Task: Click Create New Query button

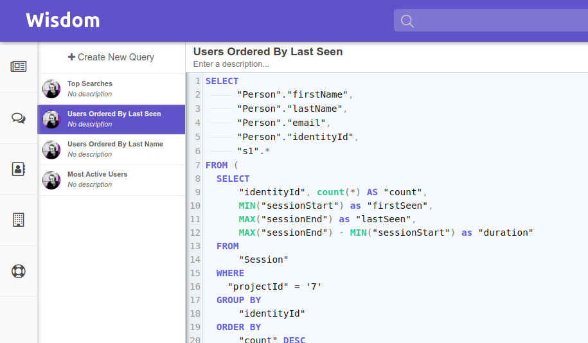Action: click(x=111, y=57)
